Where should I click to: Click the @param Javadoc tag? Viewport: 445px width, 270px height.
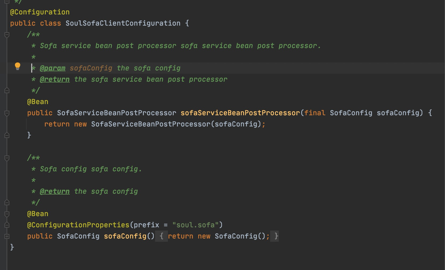[52, 68]
